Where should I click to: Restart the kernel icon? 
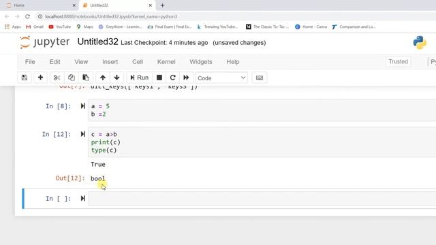(172, 78)
